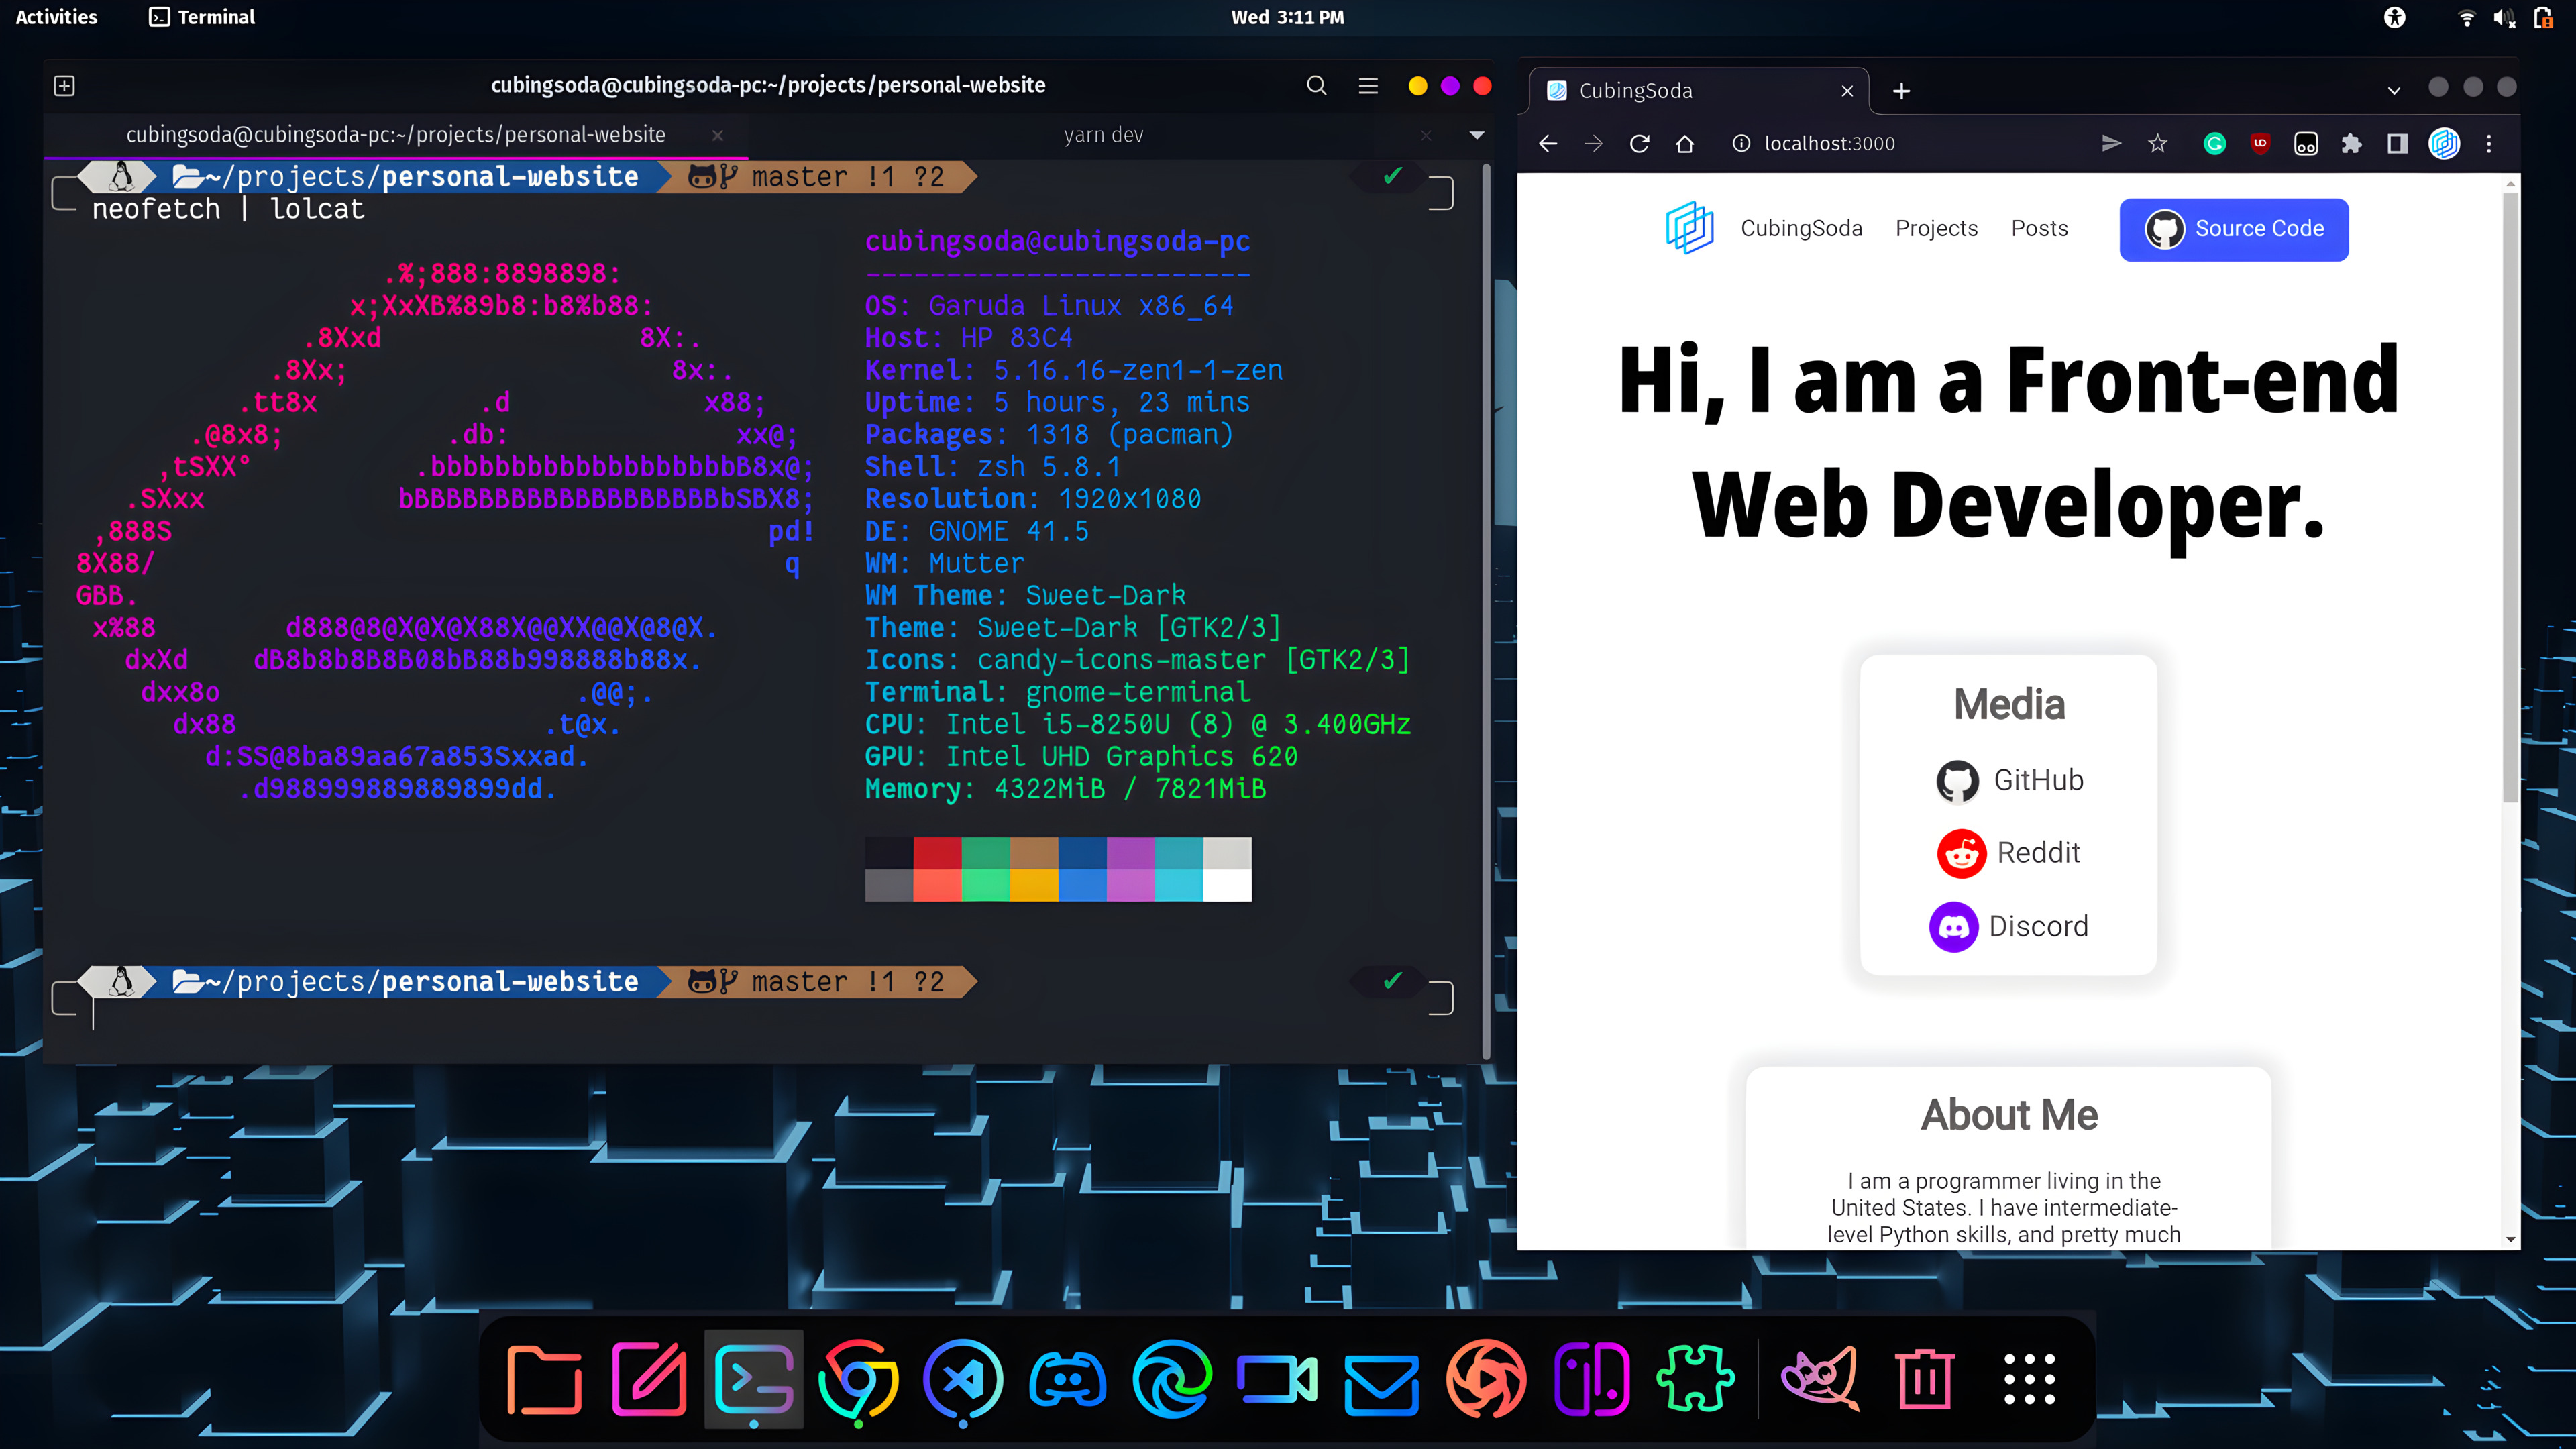Open the Discord media link
The width and height of the screenshot is (2576, 1449).
point(2009,926)
